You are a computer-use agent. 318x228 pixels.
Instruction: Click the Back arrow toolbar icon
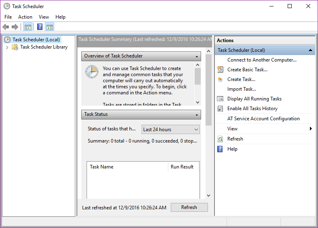click(6, 27)
